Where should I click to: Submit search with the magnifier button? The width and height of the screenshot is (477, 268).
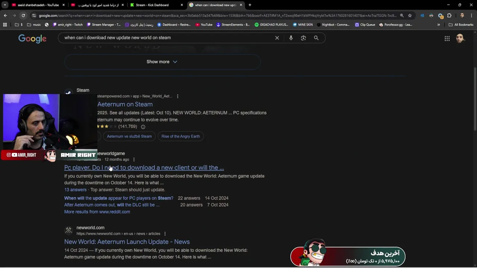click(316, 38)
